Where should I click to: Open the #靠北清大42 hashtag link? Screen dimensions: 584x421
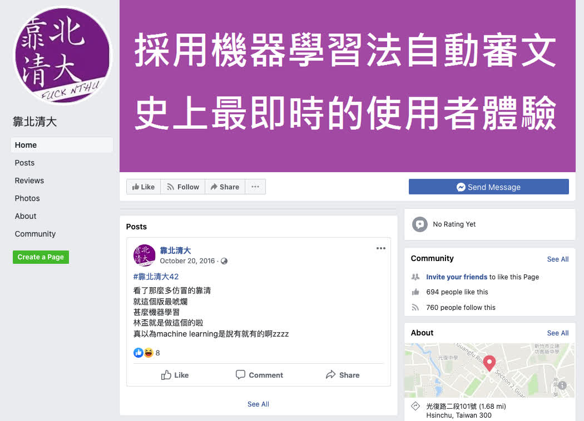click(156, 277)
